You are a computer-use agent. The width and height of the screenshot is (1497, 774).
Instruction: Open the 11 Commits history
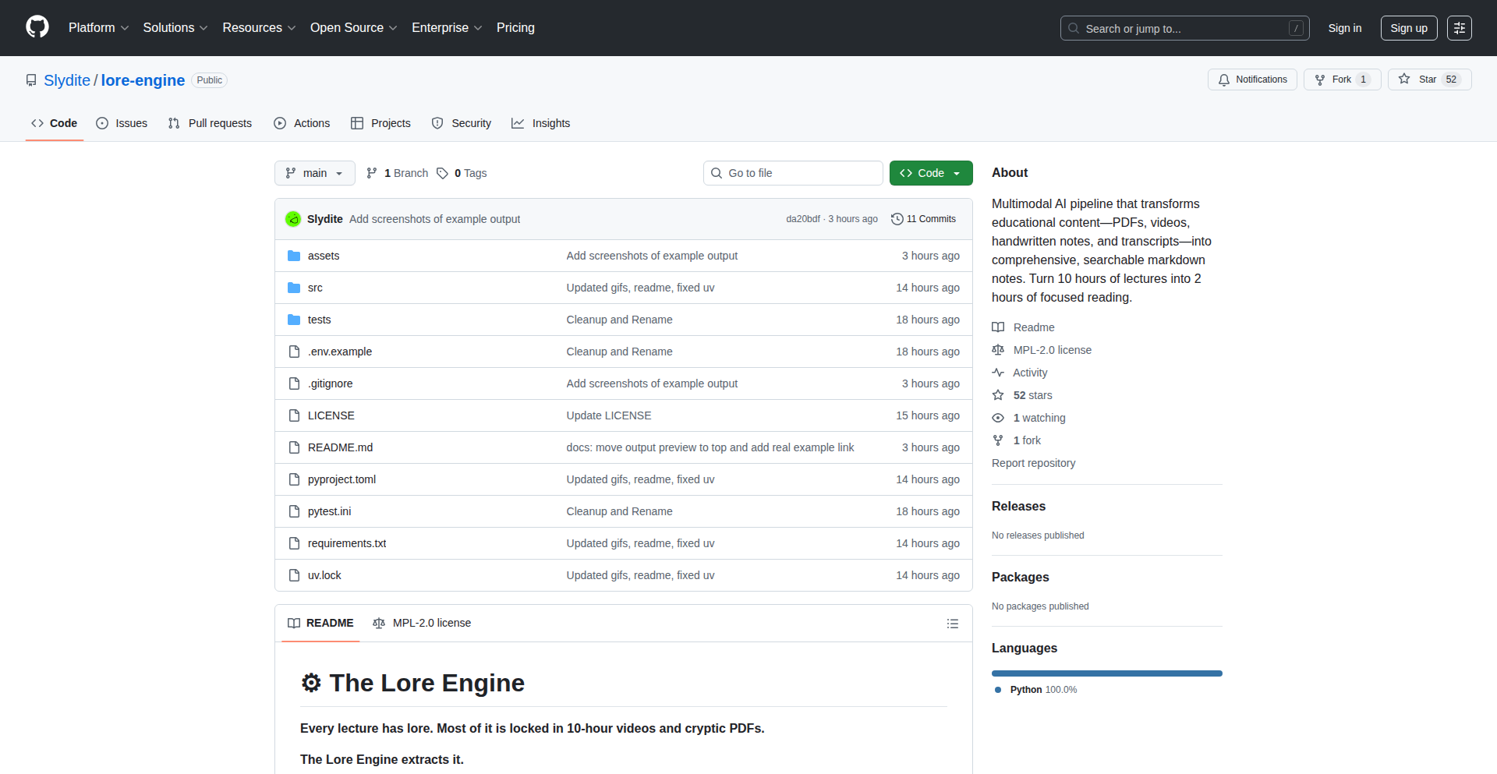coord(923,219)
